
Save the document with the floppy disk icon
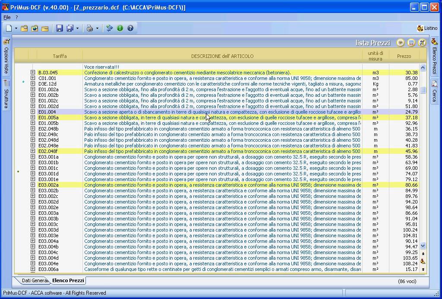tap(59, 28)
